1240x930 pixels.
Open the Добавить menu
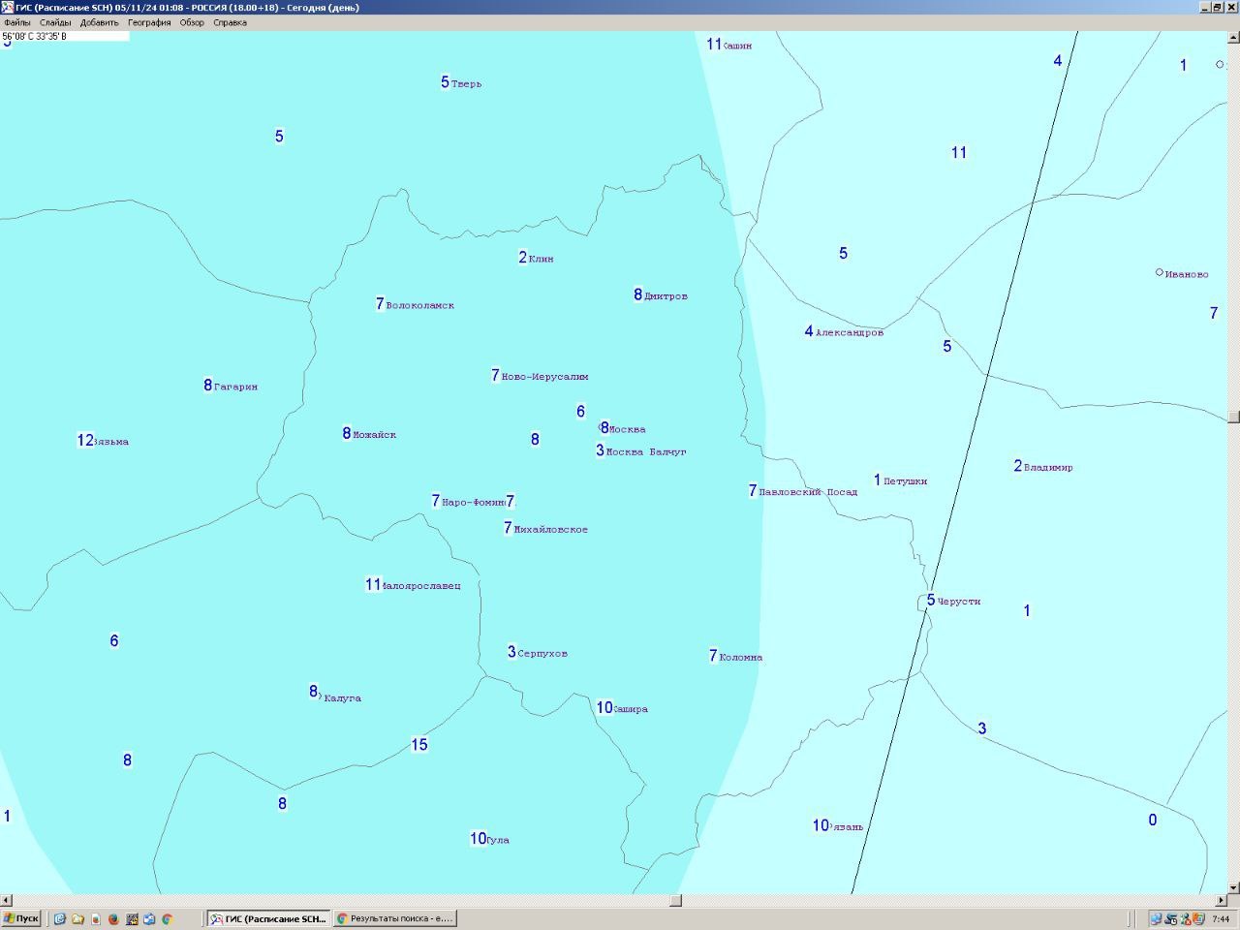click(99, 22)
